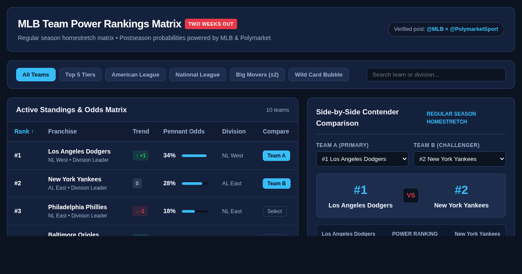522x274 pixels.
Task: Click 'NL West • Division Leader' subtitle
Action: [78, 160]
